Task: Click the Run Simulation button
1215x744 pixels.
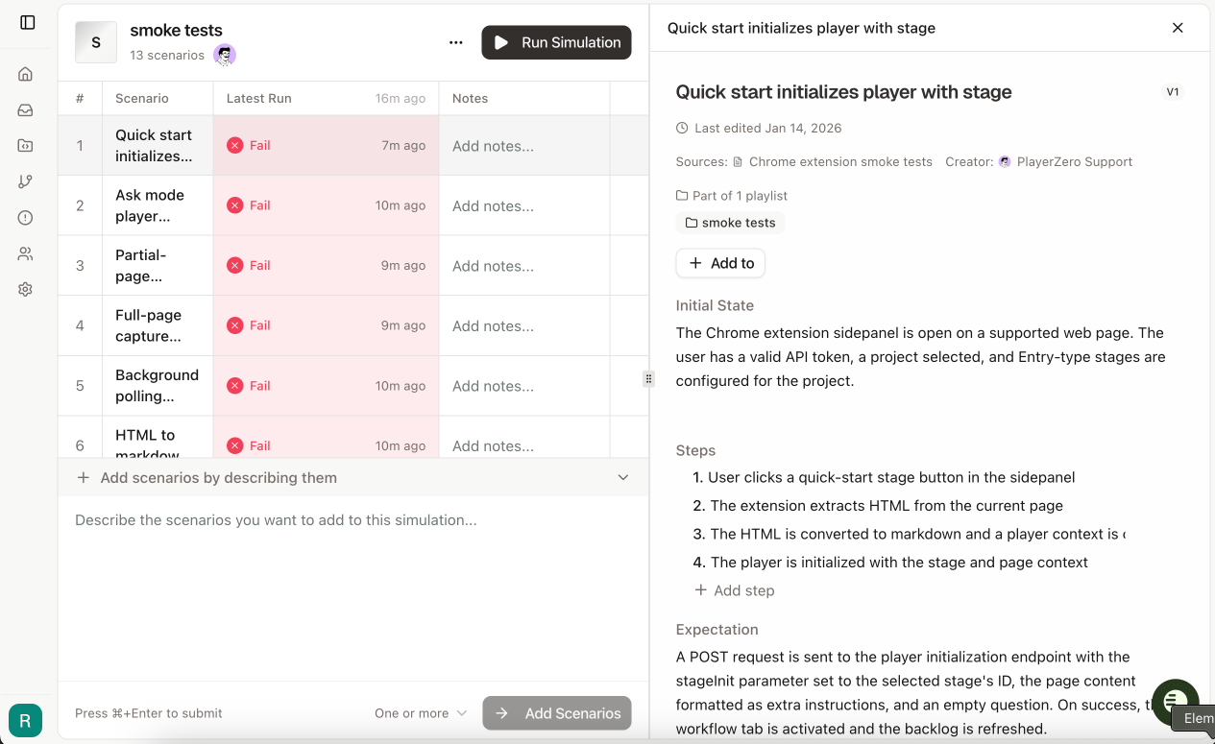Action: coord(557,42)
